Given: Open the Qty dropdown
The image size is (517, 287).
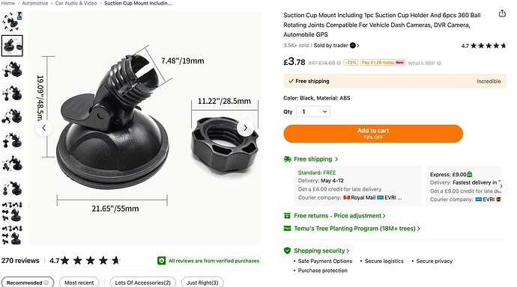Looking at the screenshot, I should [313, 112].
